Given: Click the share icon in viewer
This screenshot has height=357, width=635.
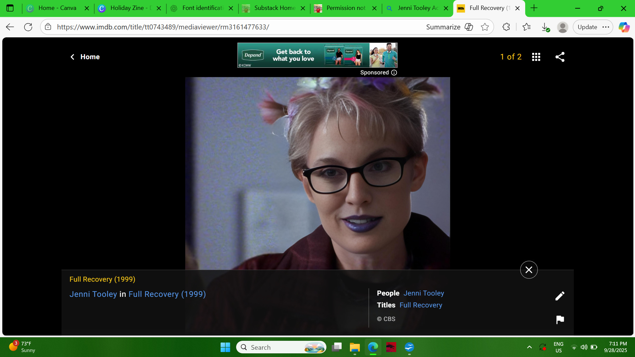Looking at the screenshot, I should (560, 57).
